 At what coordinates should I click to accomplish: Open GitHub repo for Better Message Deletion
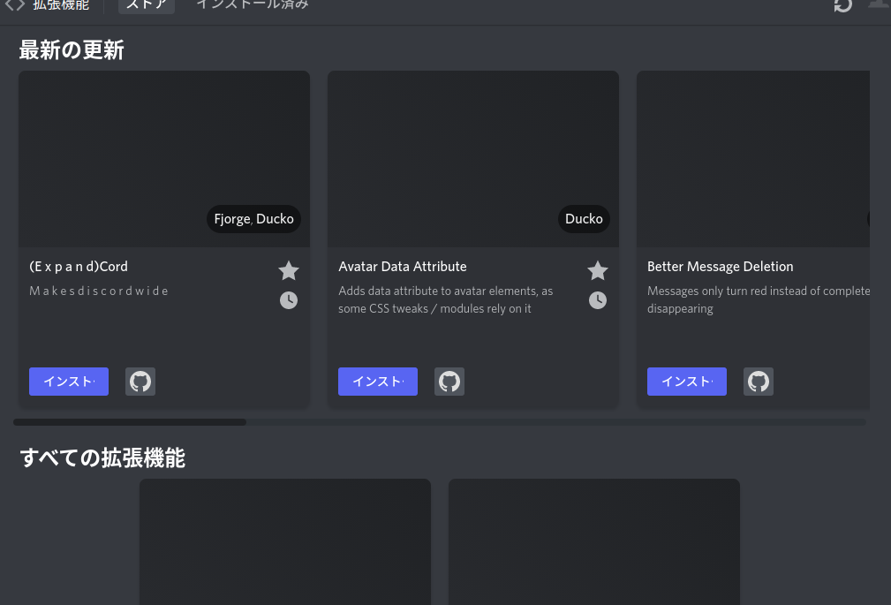[759, 382]
